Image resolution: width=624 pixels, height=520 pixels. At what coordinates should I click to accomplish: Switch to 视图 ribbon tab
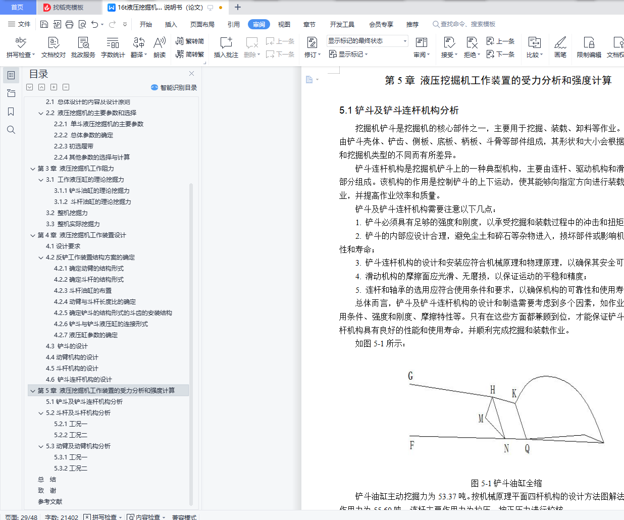click(284, 24)
